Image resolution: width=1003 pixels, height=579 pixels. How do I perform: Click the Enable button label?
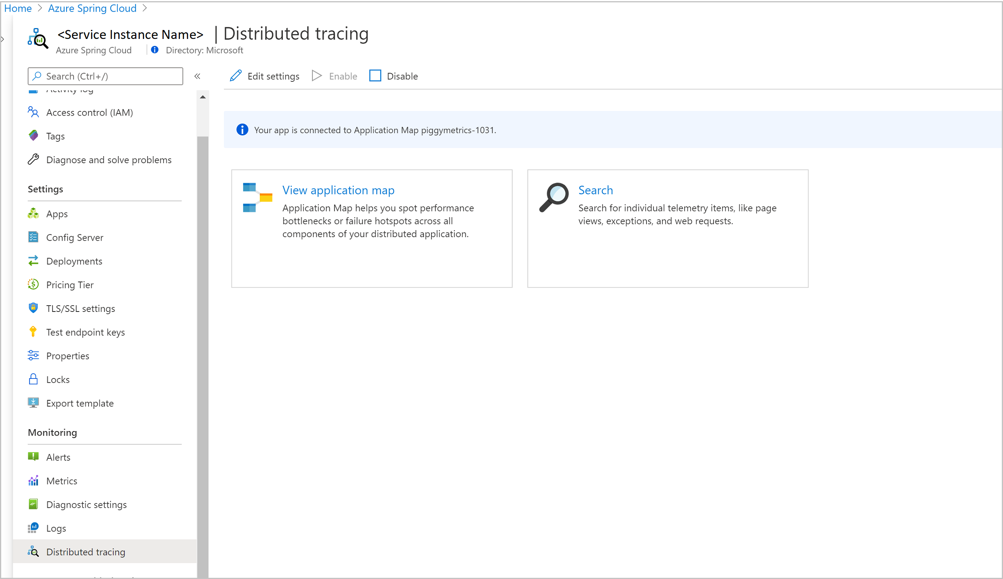point(343,76)
